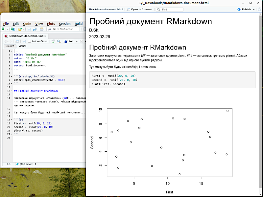Screen dimensions: 263x197
Task: Click Open in Browser in viewer window
Action: point(139,10)
